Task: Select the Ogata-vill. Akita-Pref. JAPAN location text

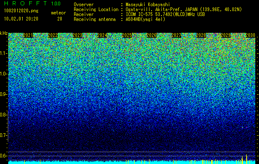Action: tap(184, 9)
